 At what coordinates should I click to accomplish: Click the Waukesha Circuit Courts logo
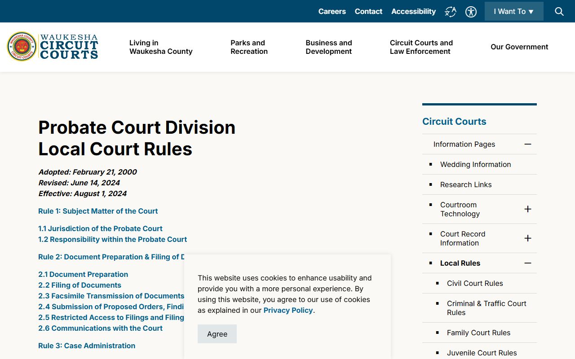click(x=53, y=47)
